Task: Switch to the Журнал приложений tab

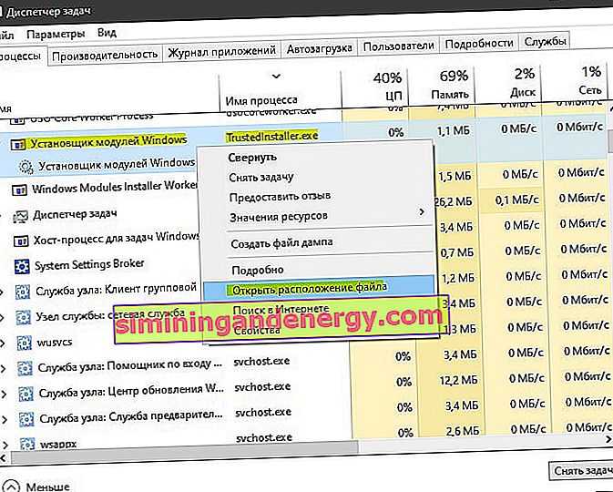Action: point(221,51)
